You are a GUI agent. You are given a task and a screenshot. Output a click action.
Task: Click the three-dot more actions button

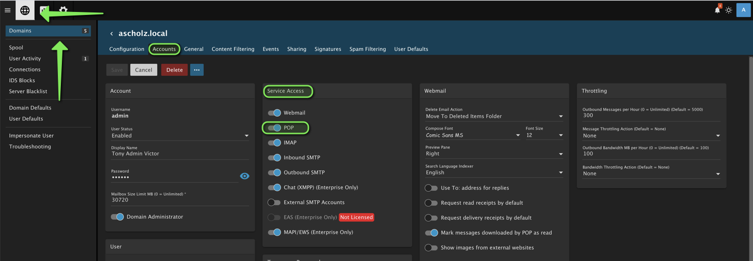click(197, 70)
